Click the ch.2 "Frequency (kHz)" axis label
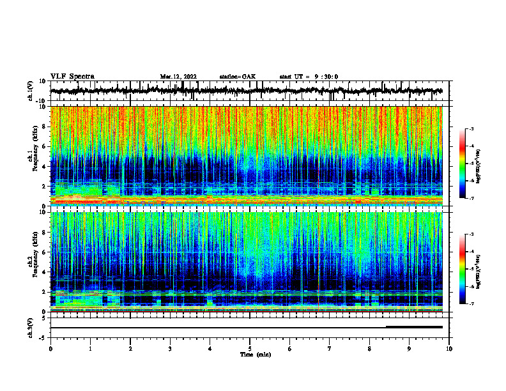Viewport: 506px width, 391px height. pos(35,254)
